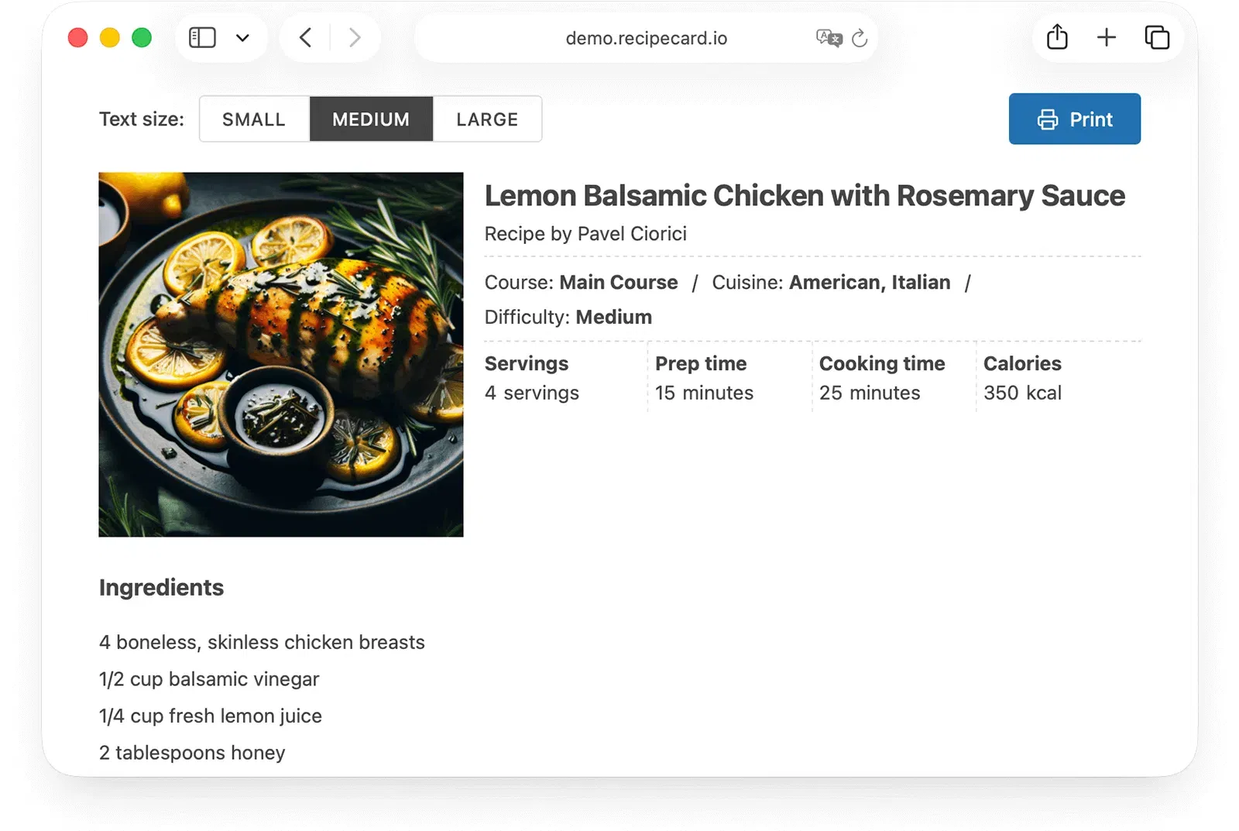Click the recipe title heading
This screenshot has width=1239, height=831.
point(805,196)
